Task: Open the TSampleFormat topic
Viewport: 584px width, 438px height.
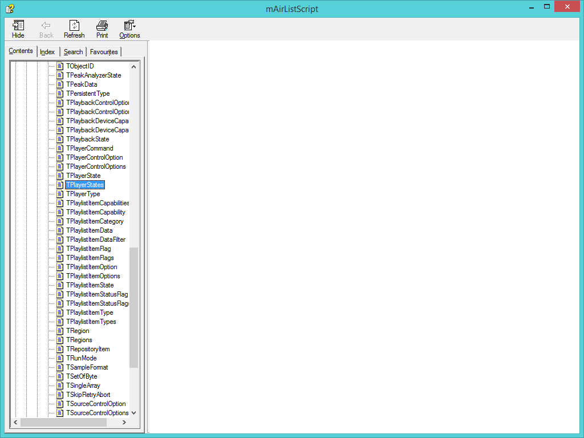Action: [87, 367]
